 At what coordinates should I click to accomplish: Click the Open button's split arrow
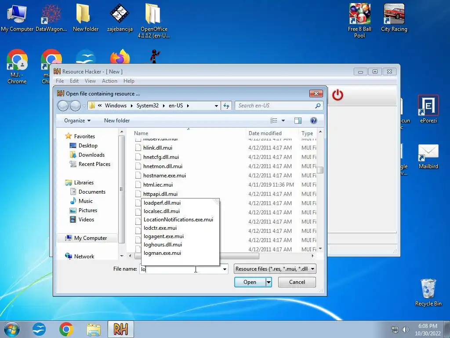(x=269, y=282)
